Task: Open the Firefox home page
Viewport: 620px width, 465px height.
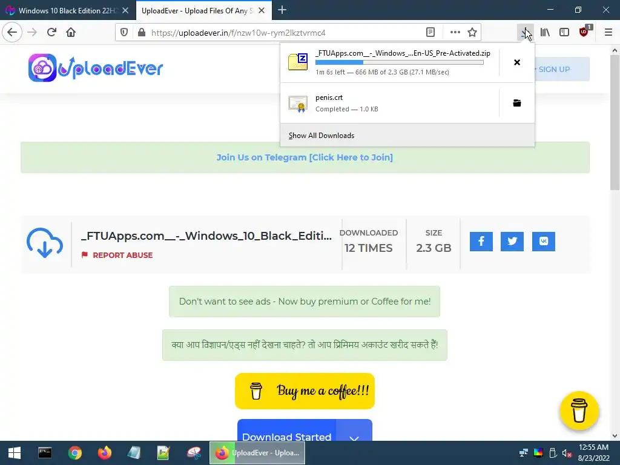Action: [x=71, y=32]
